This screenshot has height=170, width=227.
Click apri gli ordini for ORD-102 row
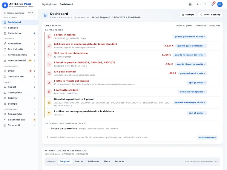tap(197, 113)
